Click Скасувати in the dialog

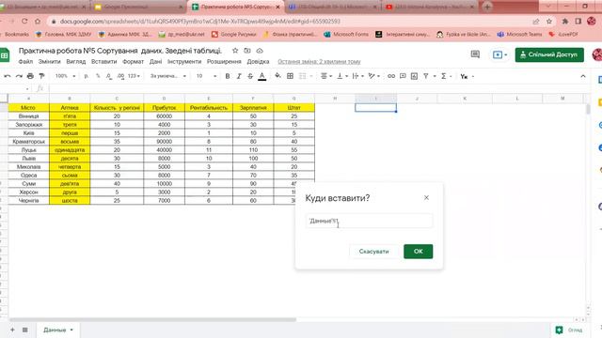[x=373, y=252]
